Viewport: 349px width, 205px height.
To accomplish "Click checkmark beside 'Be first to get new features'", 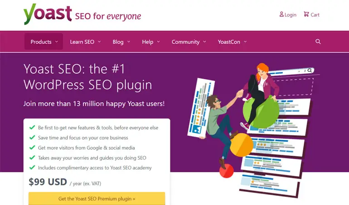I will [x=32, y=128].
